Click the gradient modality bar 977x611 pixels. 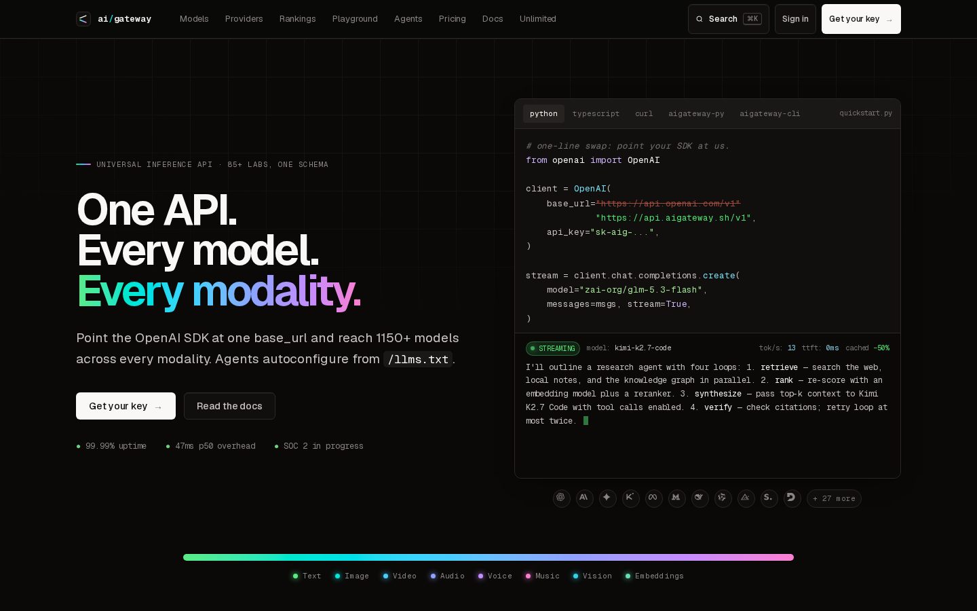click(488, 557)
